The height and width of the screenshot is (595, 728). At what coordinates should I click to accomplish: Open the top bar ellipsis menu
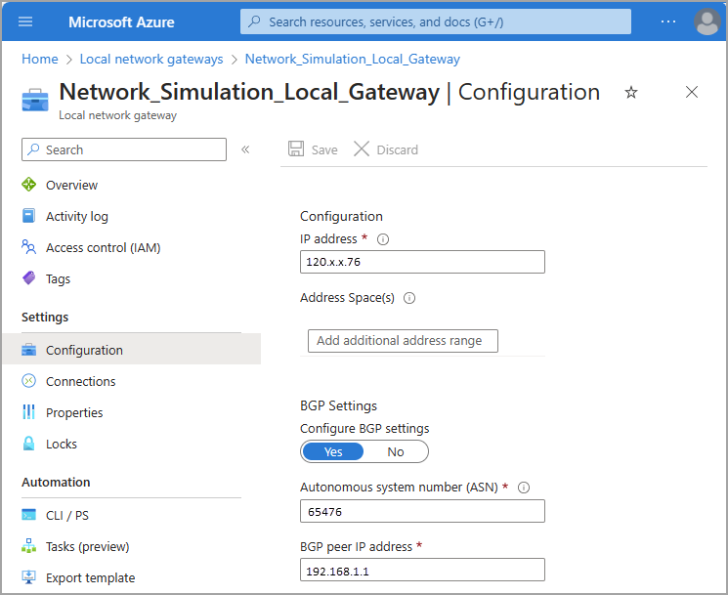668,21
